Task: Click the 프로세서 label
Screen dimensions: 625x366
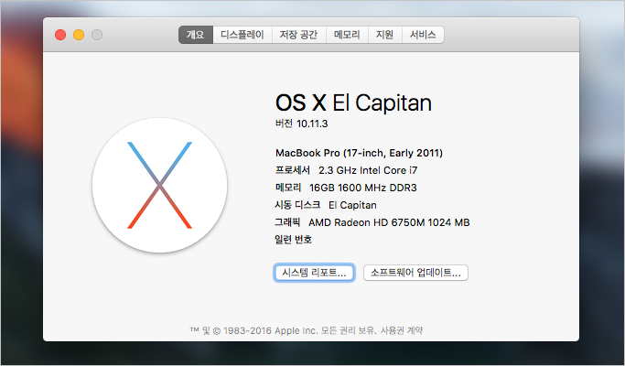Action: click(x=293, y=170)
